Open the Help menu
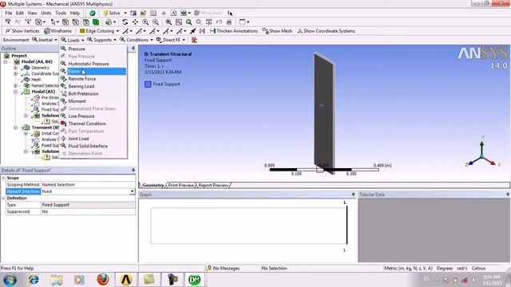Screen dimensions: 511x287 pyautogui.click(x=75, y=13)
